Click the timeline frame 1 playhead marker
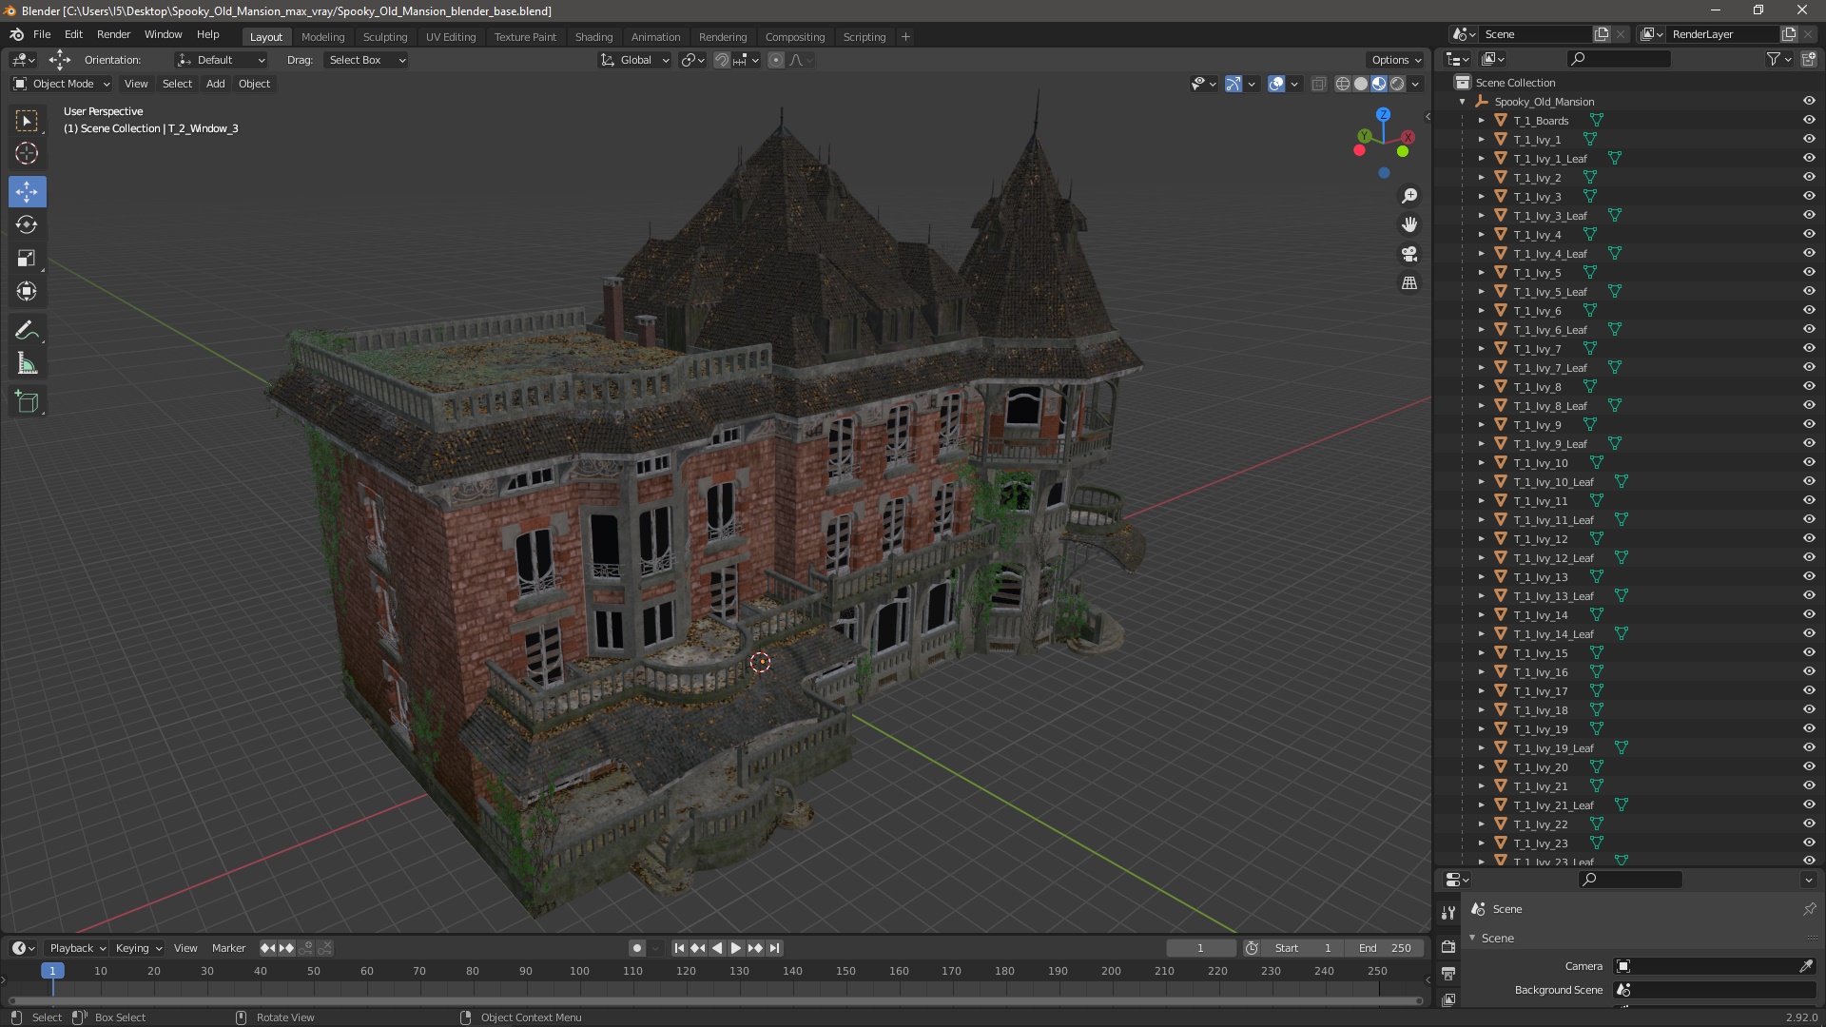Image resolution: width=1826 pixels, height=1027 pixels. click(52, 971)
